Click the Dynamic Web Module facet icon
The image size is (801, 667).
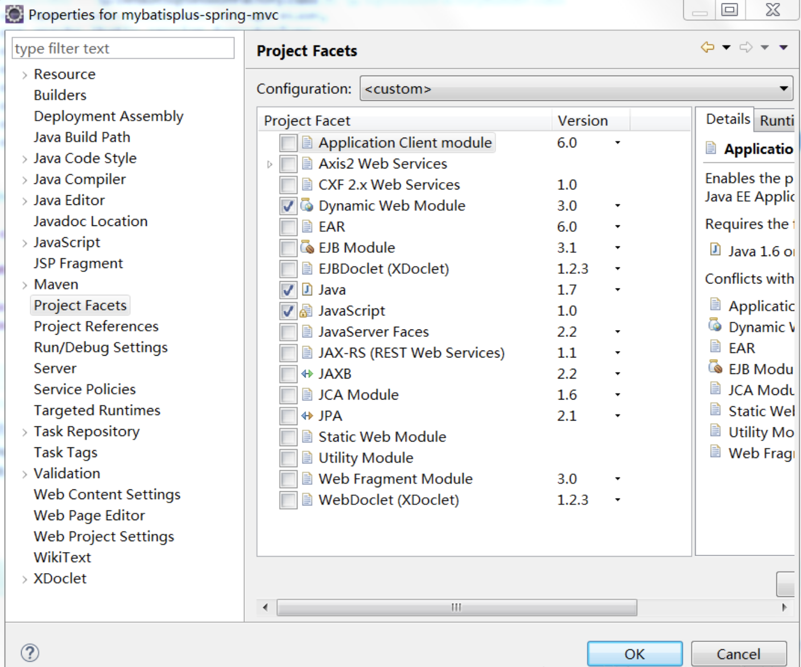click(x=307, y=205)
